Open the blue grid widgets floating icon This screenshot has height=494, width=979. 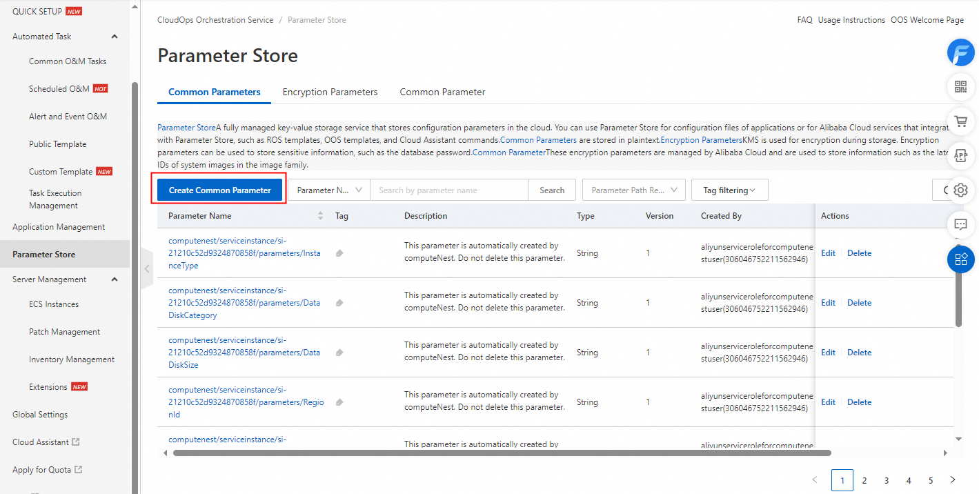pyautogui.click(x=960, y=259)
